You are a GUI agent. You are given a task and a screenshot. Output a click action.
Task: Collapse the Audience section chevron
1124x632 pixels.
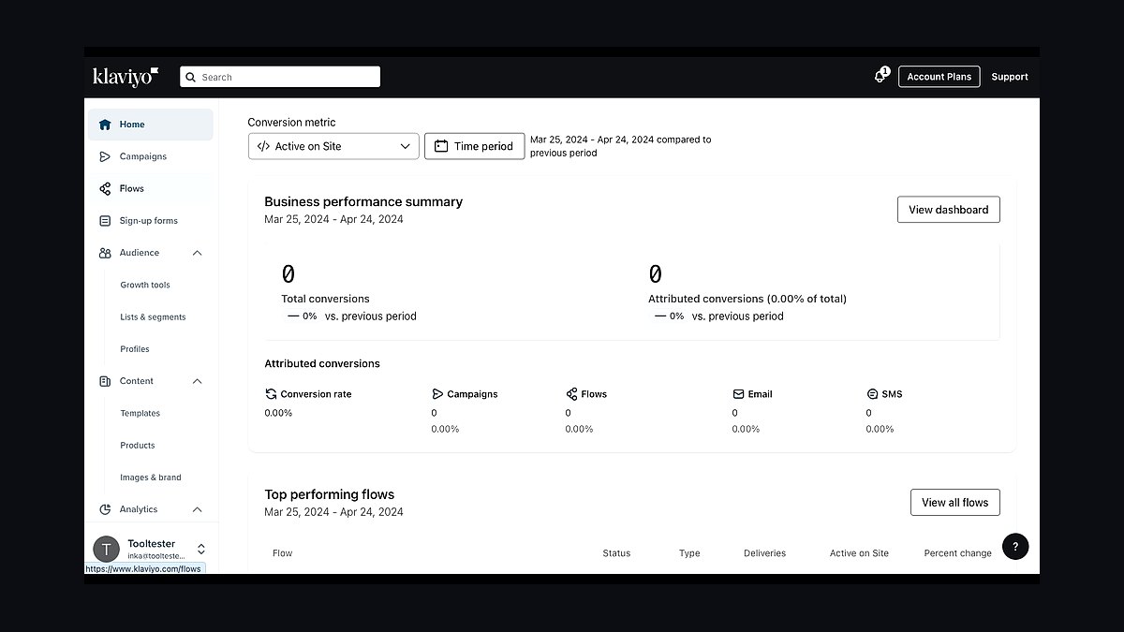tap(198, 253)
